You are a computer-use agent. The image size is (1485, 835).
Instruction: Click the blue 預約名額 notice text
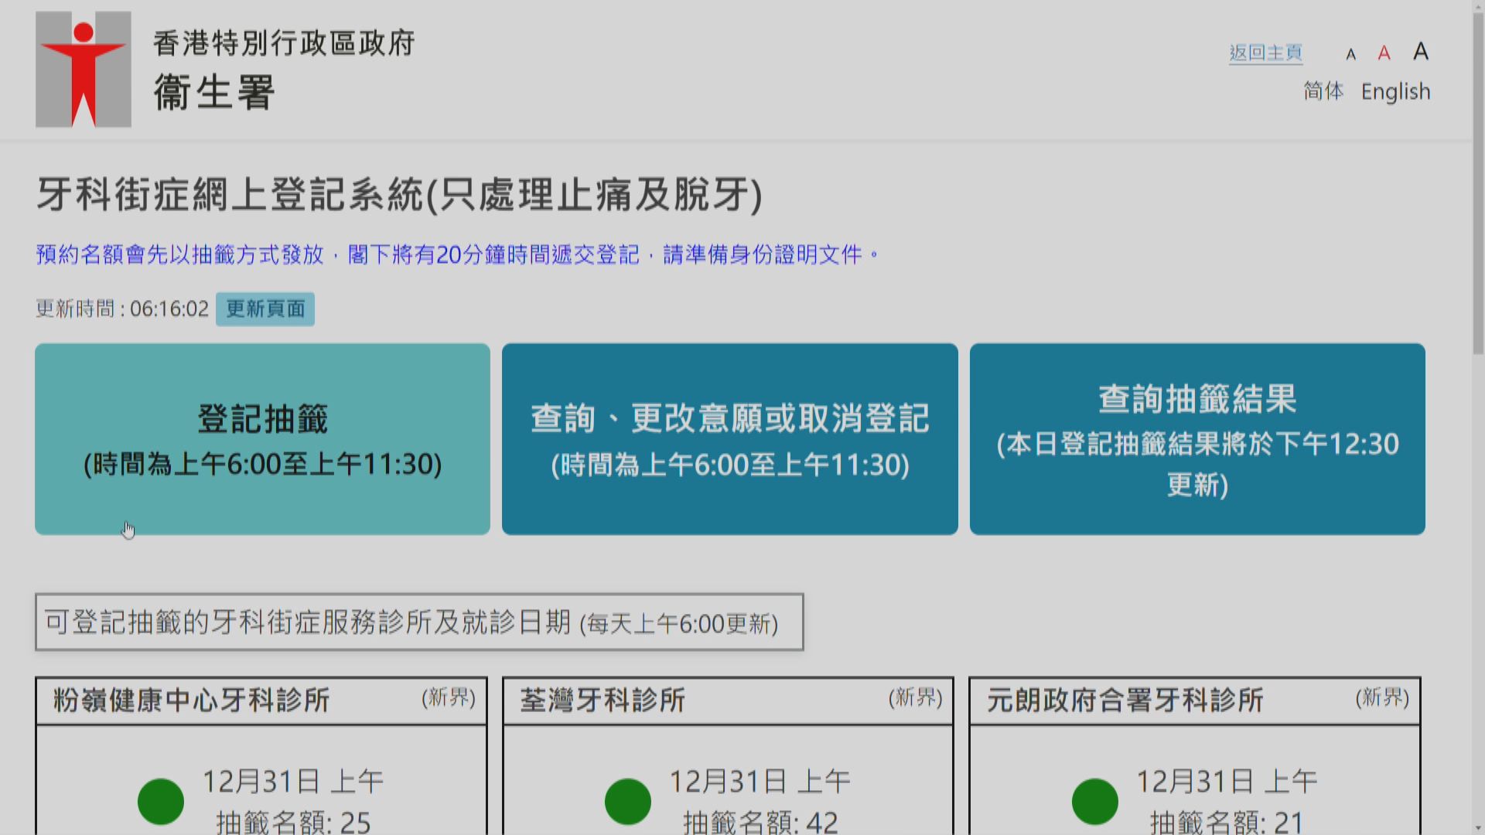pos(457,254)
